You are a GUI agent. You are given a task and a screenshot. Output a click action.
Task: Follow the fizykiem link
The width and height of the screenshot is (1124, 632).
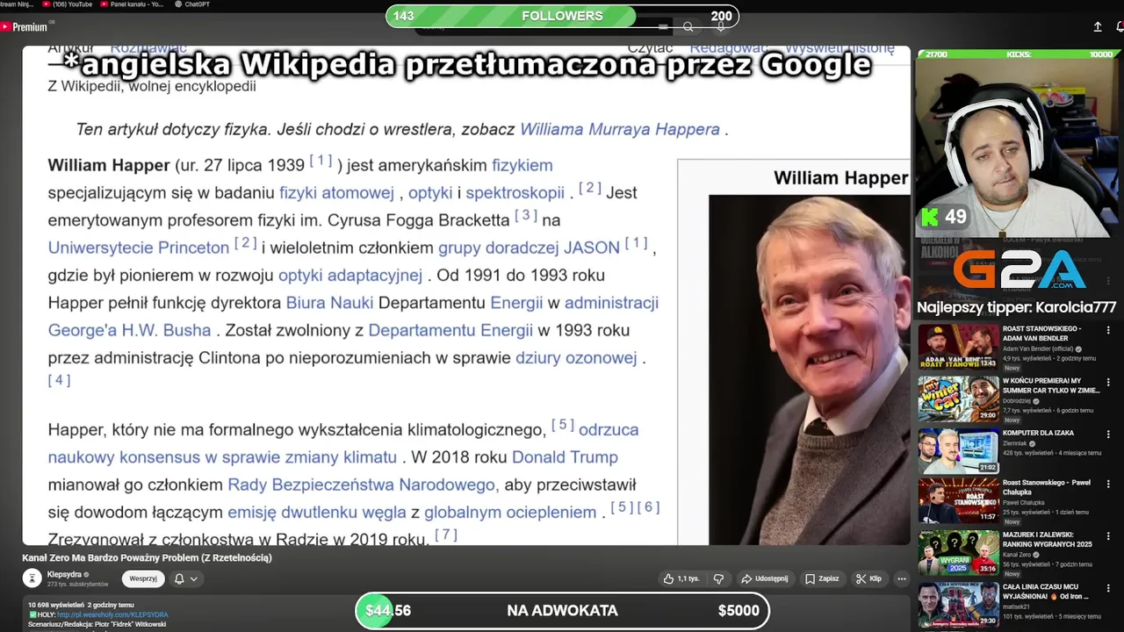[x=522, y=165]
